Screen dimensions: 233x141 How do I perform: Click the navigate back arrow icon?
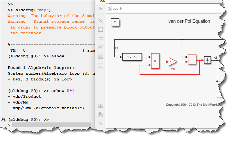101,8
